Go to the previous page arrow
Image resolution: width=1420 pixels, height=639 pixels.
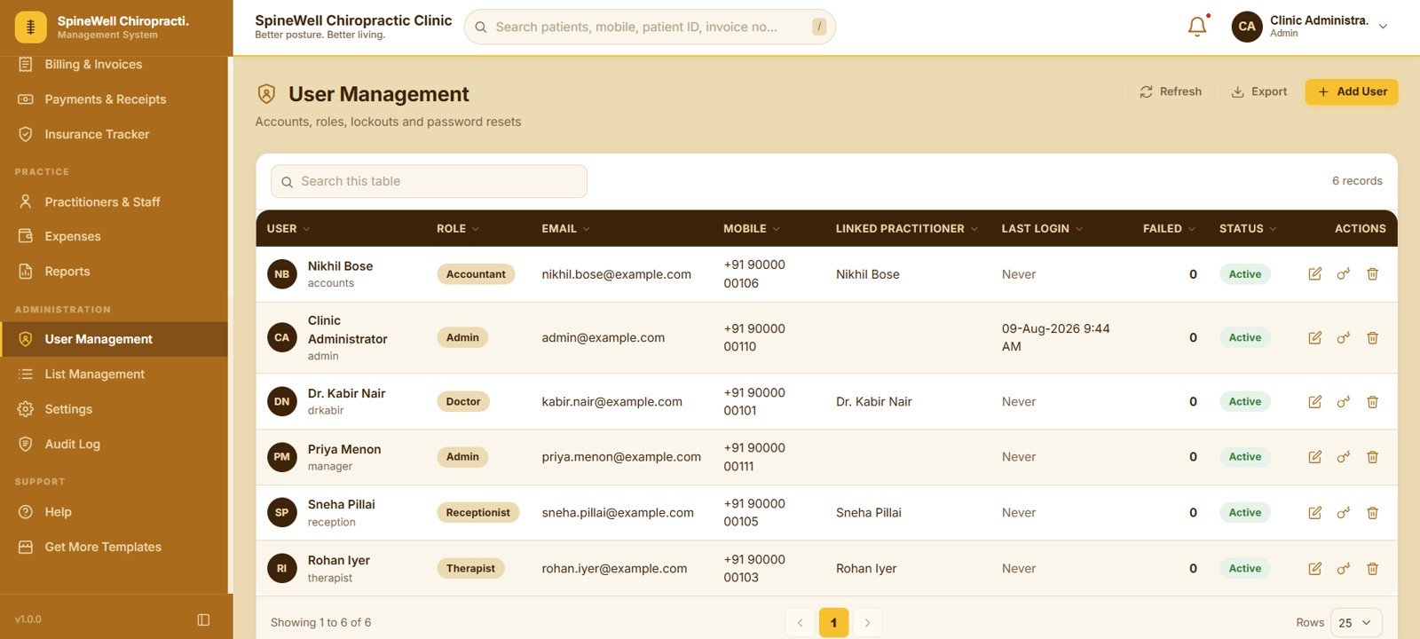click(x=800, y=623)
